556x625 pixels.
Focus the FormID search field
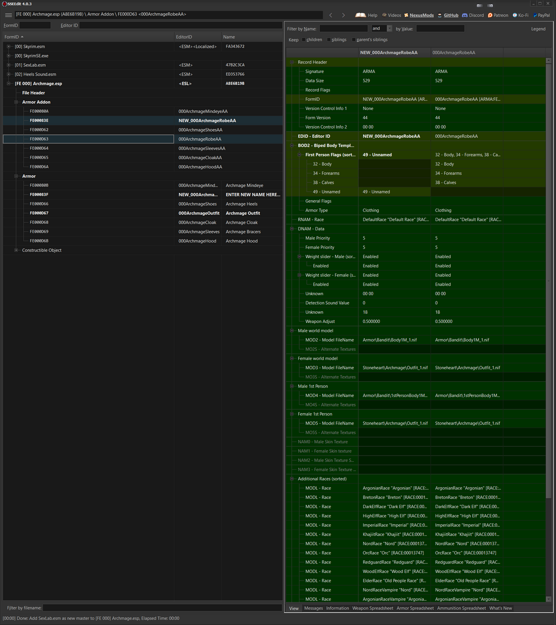pyautogui.click(x=35, y=25)
